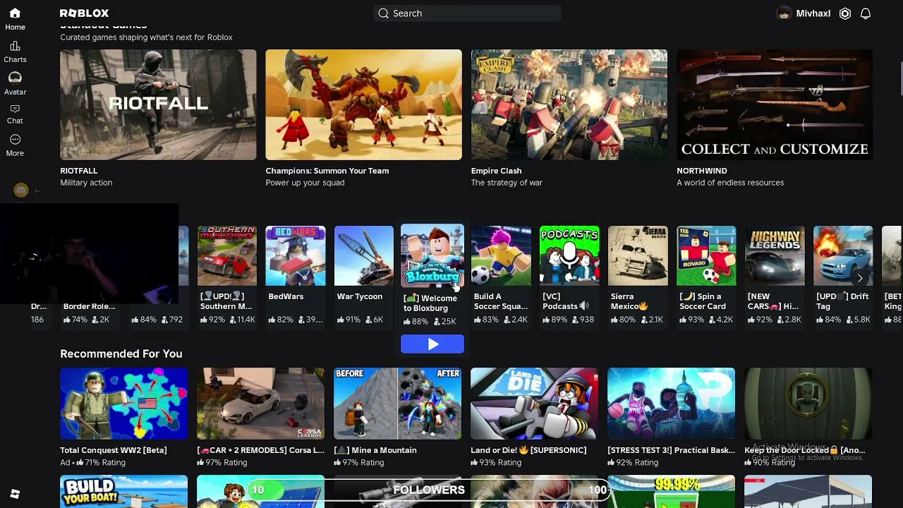
Task: Click the Total Conquest WW2 [Beta] title
Action: coord(114,450)
